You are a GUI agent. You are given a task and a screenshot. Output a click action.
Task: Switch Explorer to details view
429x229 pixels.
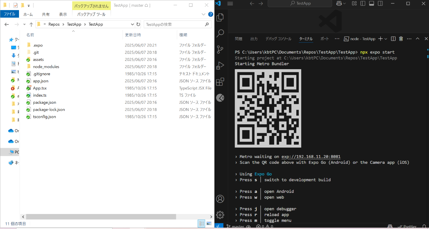201,223
